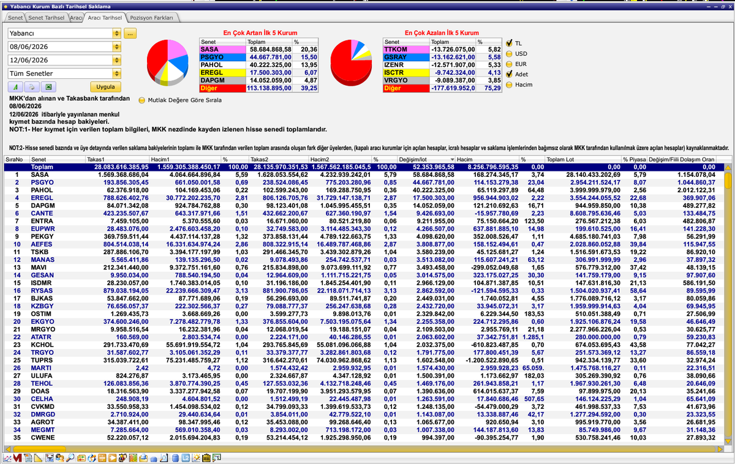
Task: Click the printer icon button
Action: click(x=32, y=87)
